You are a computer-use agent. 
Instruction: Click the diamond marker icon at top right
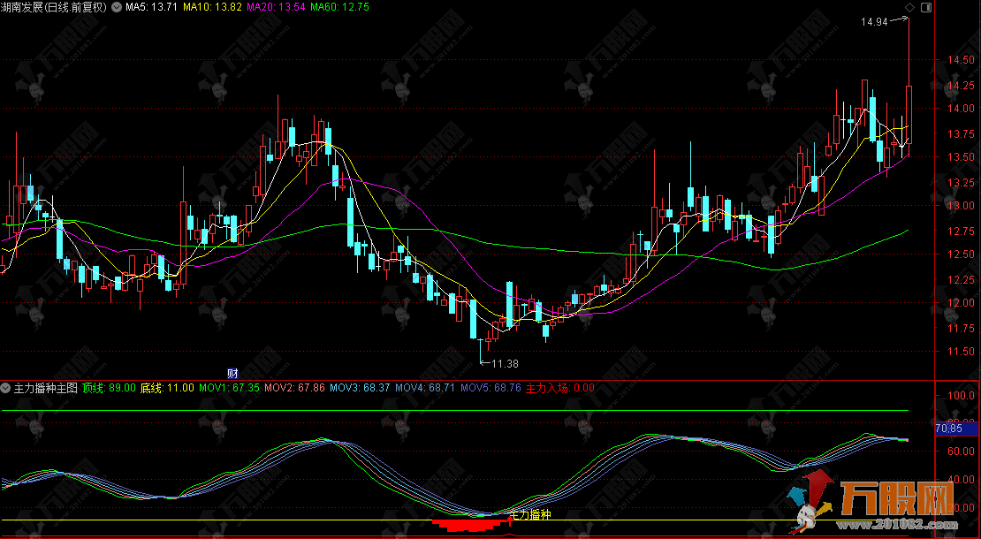tap(909, 7)
